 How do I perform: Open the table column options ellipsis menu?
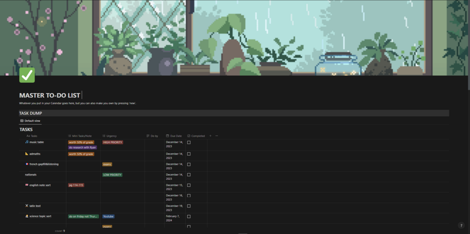pos(217,136)
